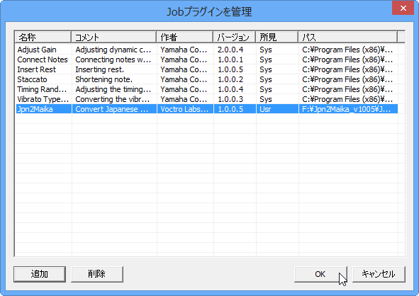Sort by the コメント column header
The height and width of the screenshot is (296, 419).
tap(114, 37)
